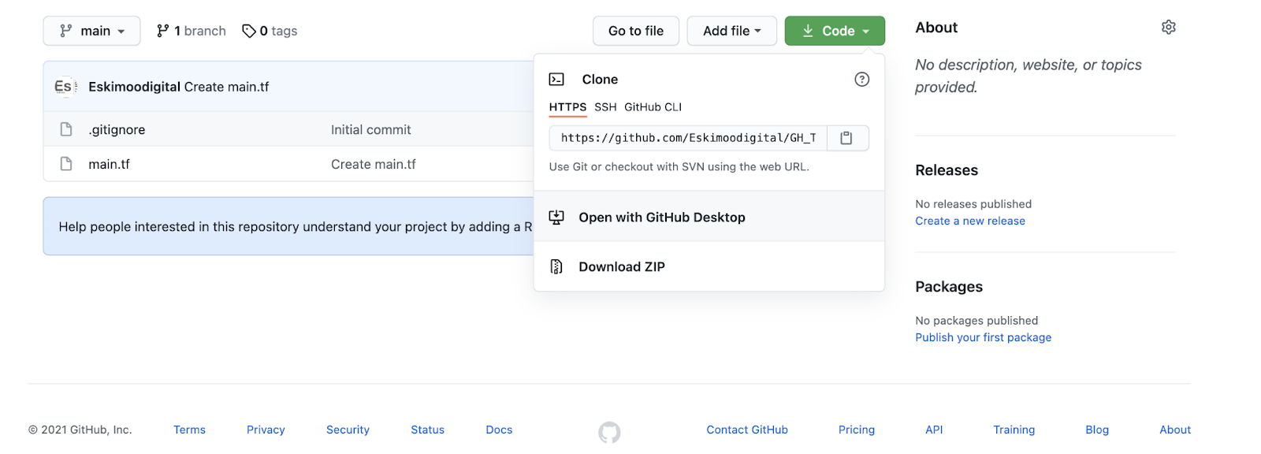Open the Create main.tf commit in main.tf row
The height and width of the screenshot is (454, 1261).
[374, 164]
